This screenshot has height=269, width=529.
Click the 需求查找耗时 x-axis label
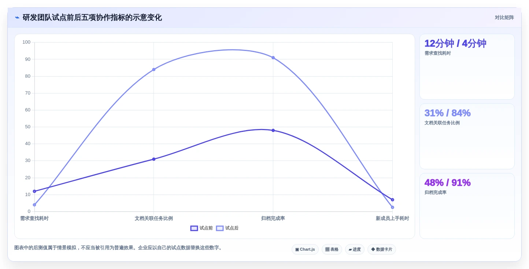[x=34, y=218]
